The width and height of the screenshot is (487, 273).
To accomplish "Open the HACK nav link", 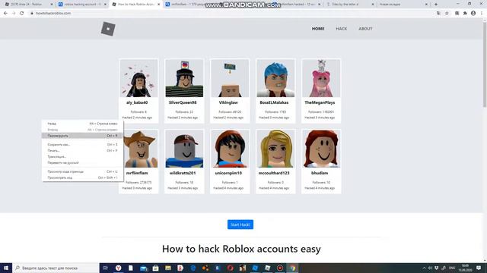I will pyautogui.click(x=341, y=29).
